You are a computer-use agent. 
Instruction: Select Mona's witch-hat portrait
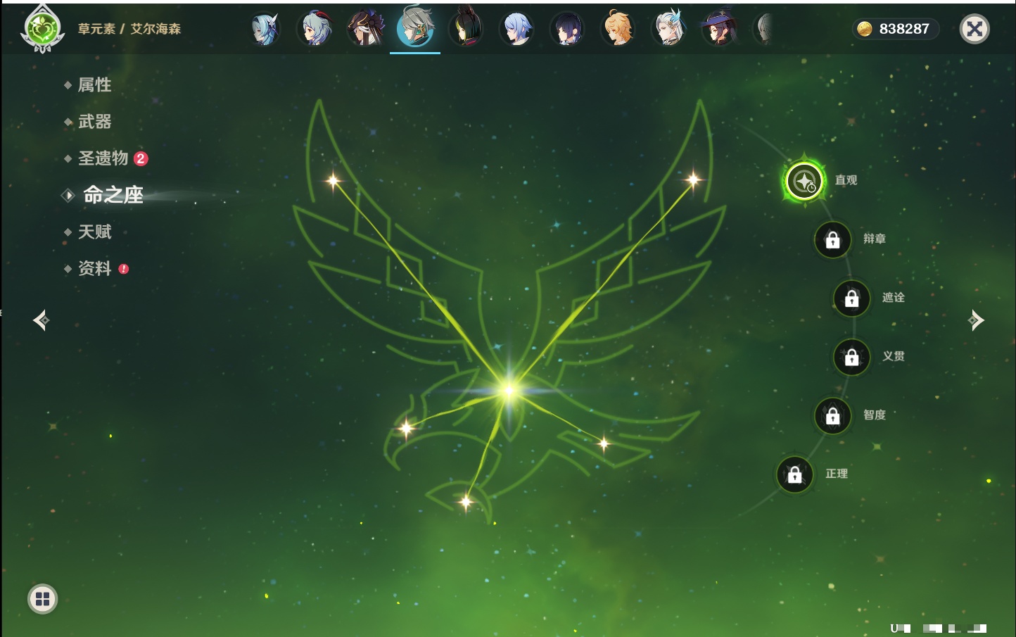coord(719,29)
